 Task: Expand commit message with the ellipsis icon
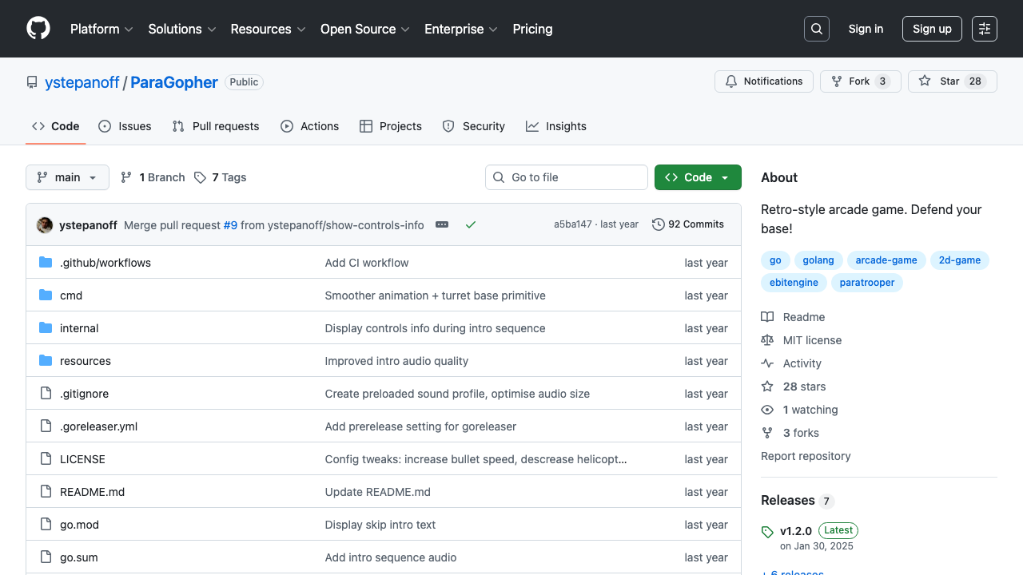[442, 224]
